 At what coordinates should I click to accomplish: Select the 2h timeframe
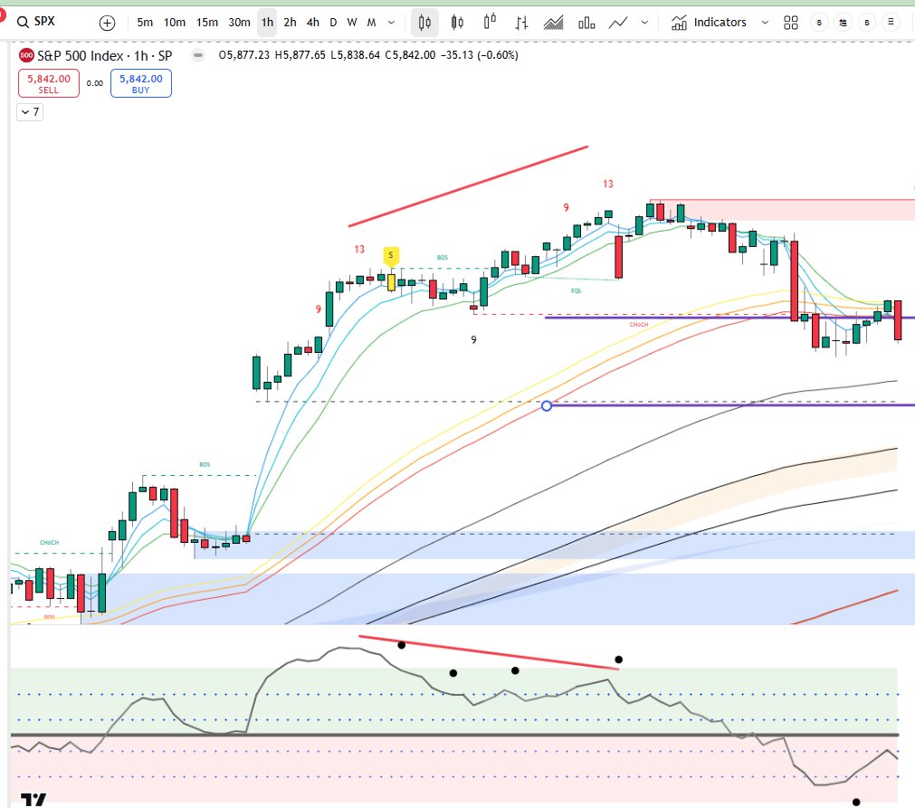(290, 23)
